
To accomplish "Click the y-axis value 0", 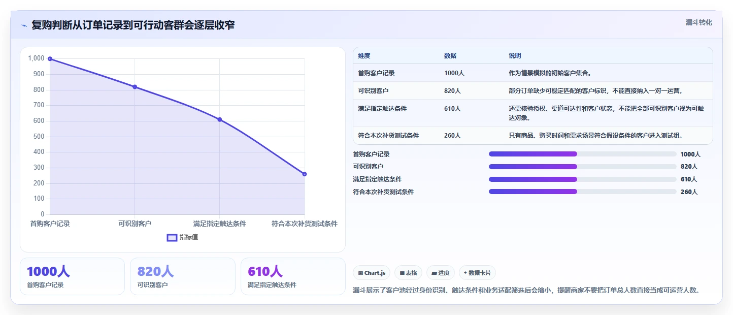I will pyautogui.click(x=43, y=214).
